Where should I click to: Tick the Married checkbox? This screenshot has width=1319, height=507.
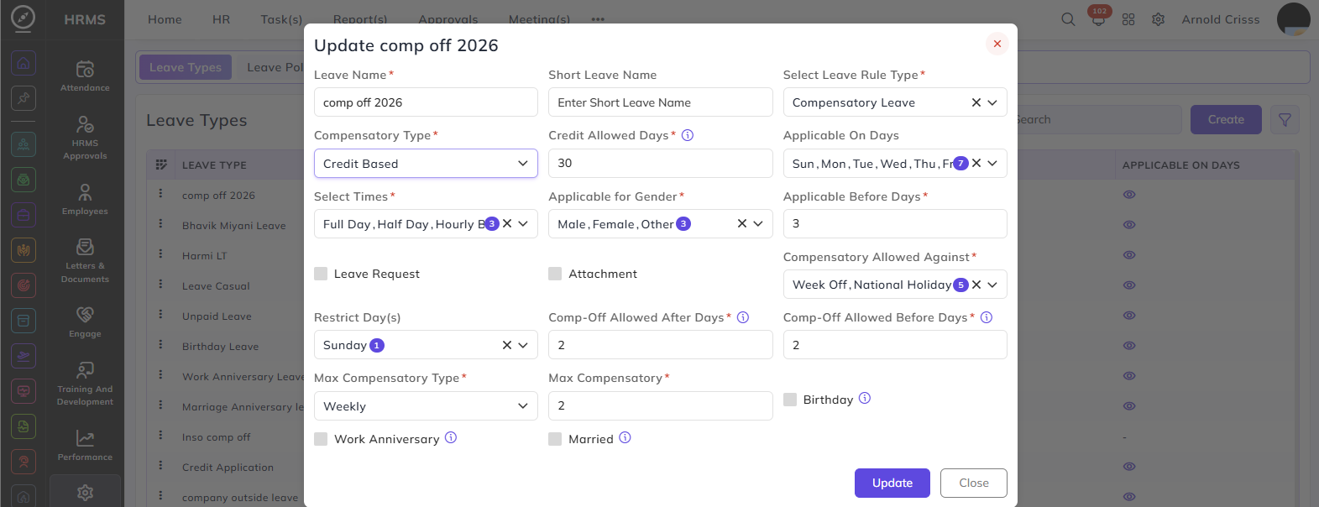(x=555, y=439)
